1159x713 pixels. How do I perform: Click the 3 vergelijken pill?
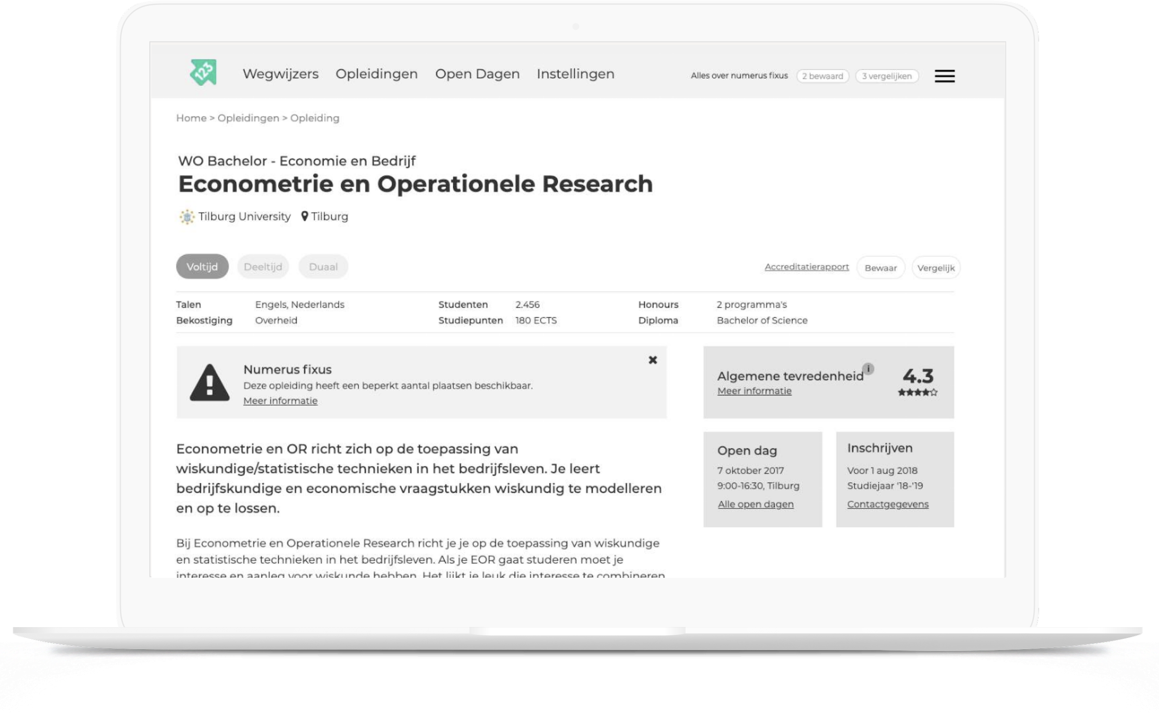pos(887,76)
